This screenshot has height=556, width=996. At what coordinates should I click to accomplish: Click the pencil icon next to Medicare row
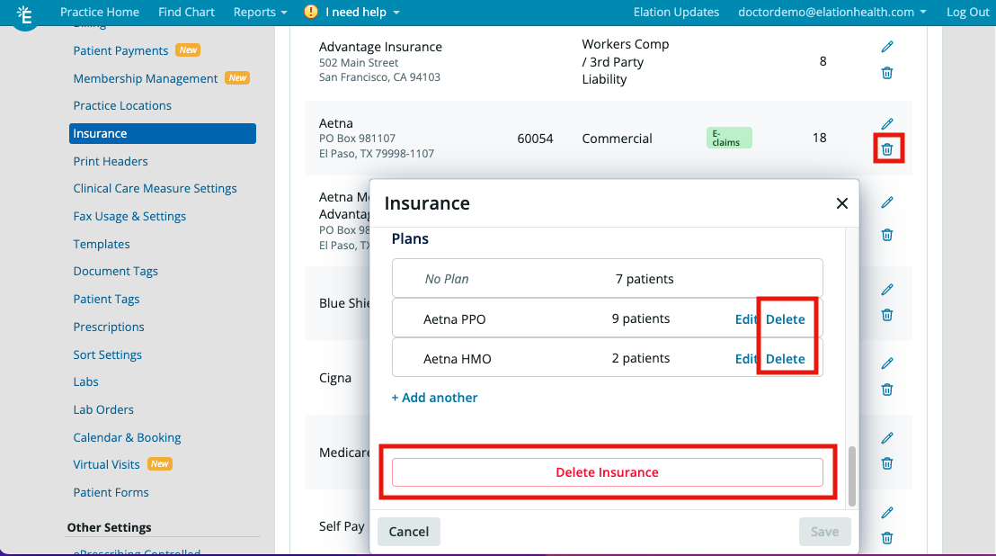click(x=888, y=437)
